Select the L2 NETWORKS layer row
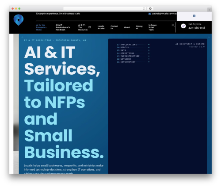The image size is (221, 187). [x=133, y=59]
